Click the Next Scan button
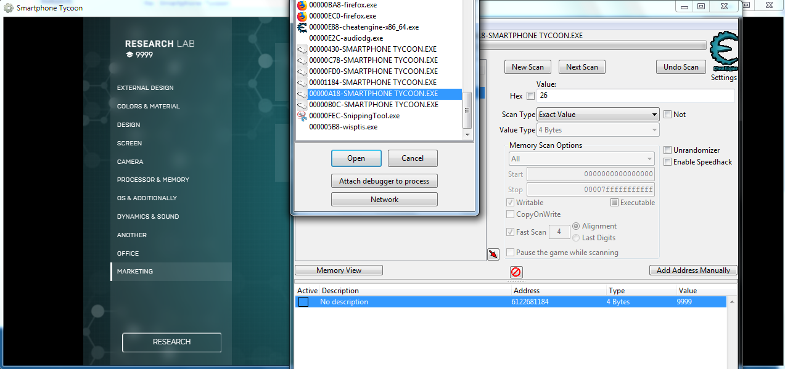 (x=582, y=67)
